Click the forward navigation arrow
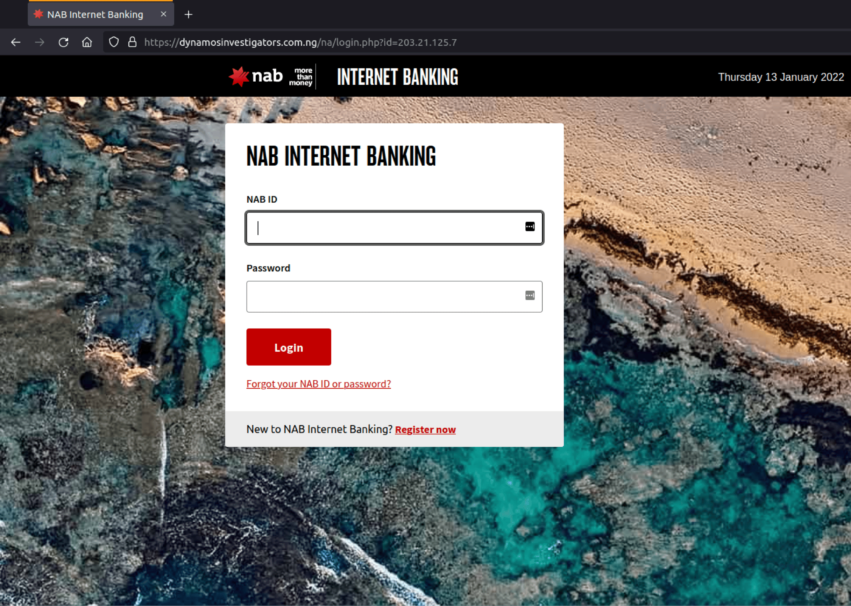 pos(39,42)
